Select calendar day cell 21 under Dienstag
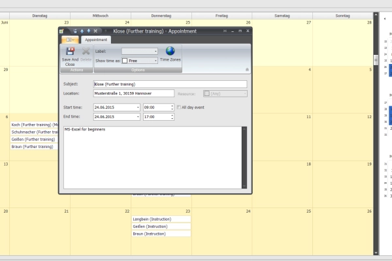The image size is (392, 261). [x=40, y=232]
